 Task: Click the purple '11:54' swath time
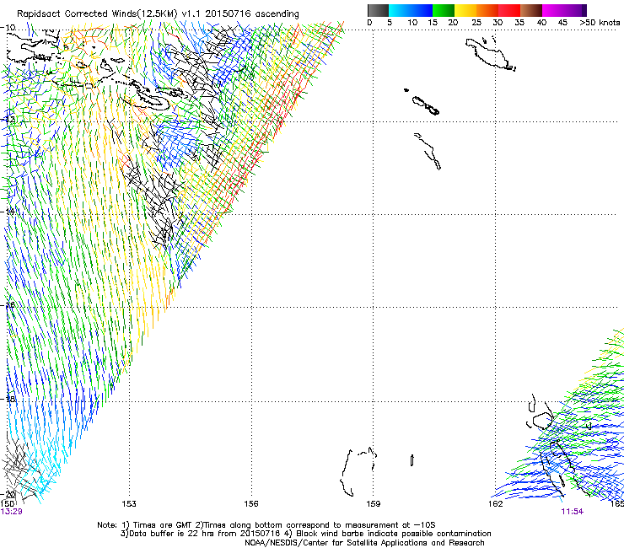[x=573, y=512]
